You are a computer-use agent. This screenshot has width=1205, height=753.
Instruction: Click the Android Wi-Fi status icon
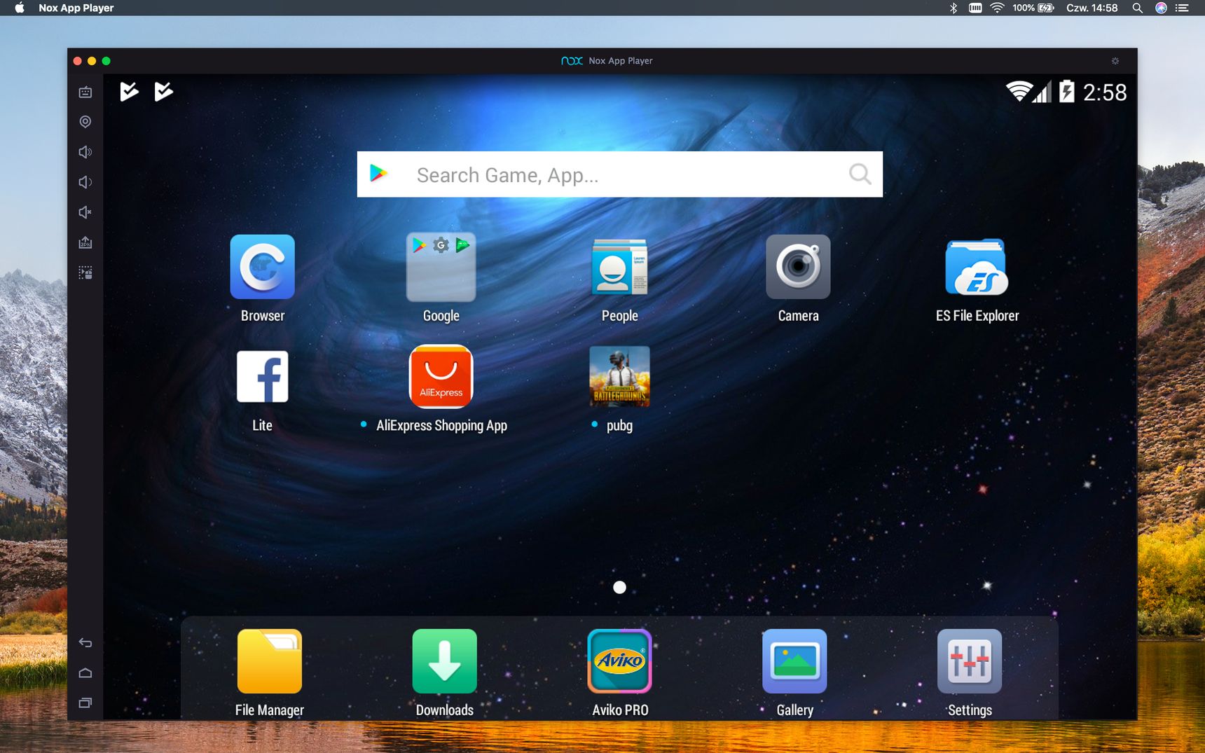(x=1019, y=92)
